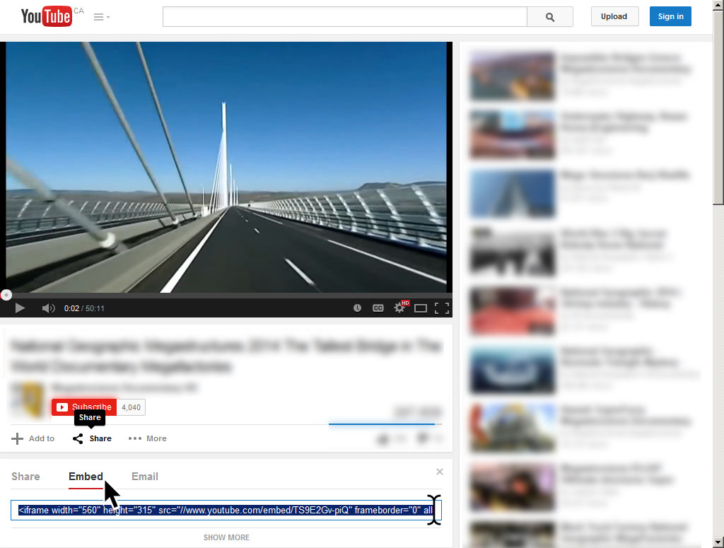The image size is (724, 548).
Task: Click the YouTube logo
Action: [x=46, y=16]
